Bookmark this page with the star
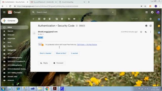The image size is (162, 91). [x=145, y=6]
